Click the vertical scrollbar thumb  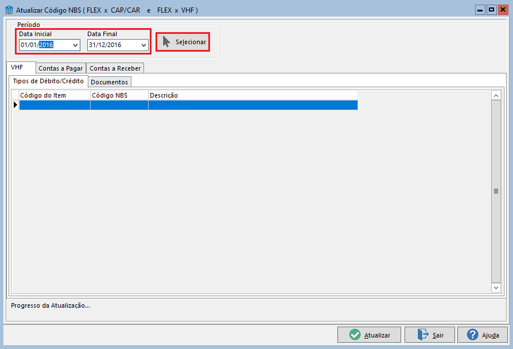tap(496, 191)
